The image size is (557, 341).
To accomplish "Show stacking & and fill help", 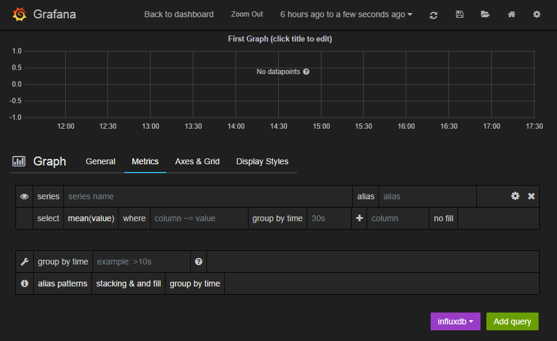I will pos(128,283).
